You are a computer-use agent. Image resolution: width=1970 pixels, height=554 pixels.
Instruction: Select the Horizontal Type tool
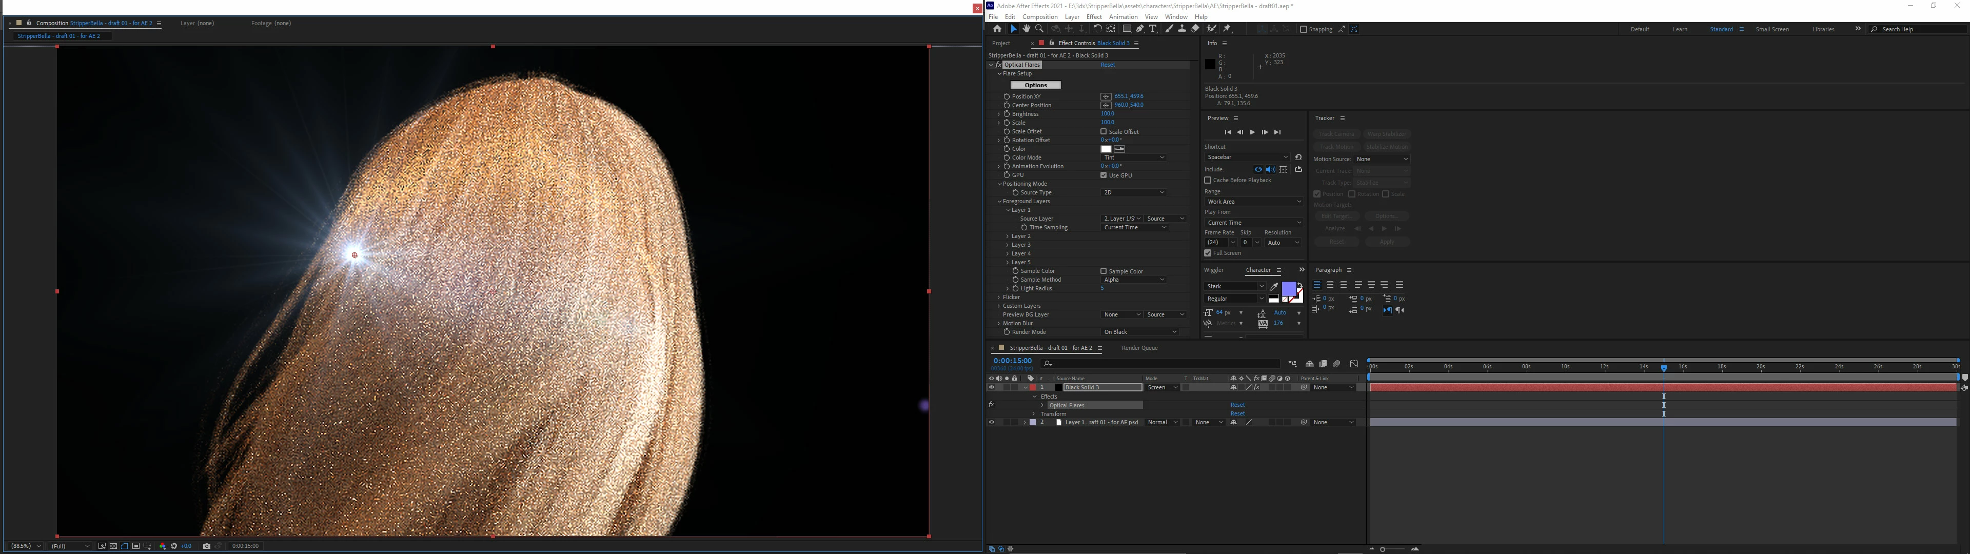[x=1153, y=29]
